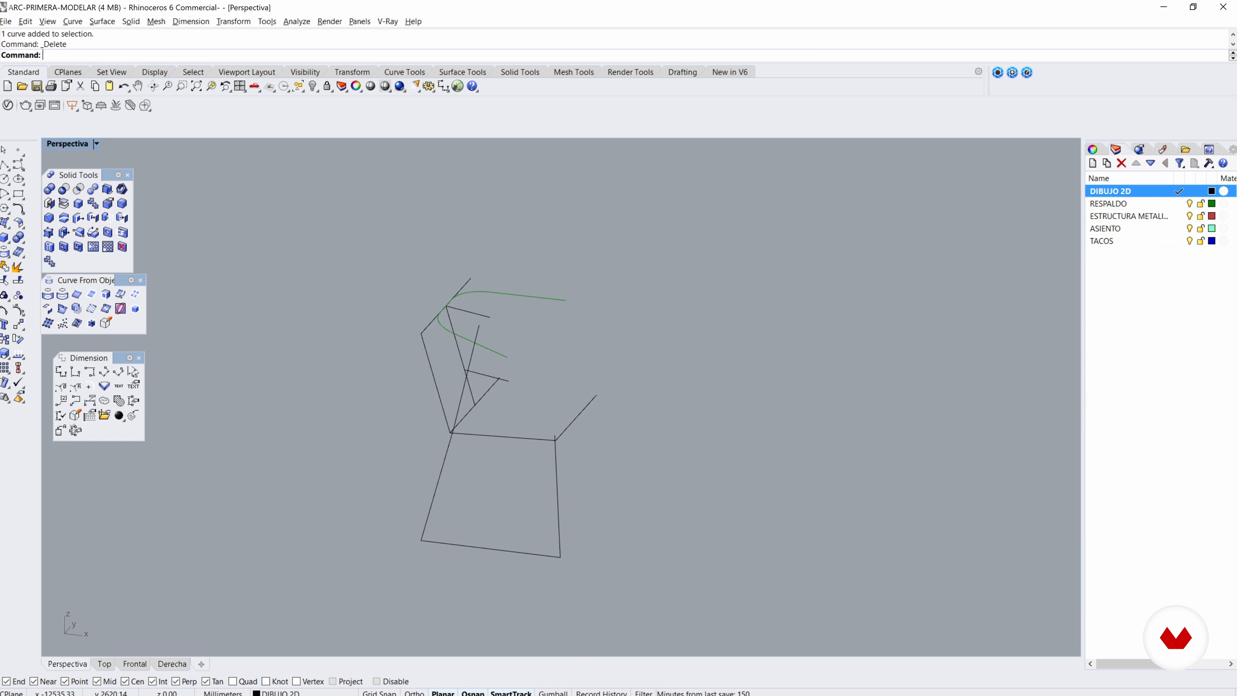The width and height of the screenshot is (1237, 696).
Task: Toggle the End osnap checkbox
Action: 6,681
